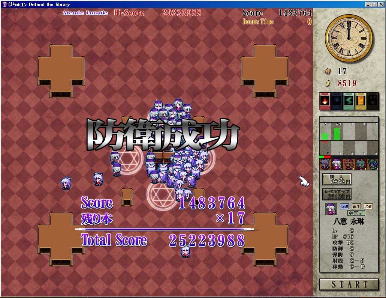
Task: Click the Hi-Score value 25223988
Action: click(x=182, y=13)
